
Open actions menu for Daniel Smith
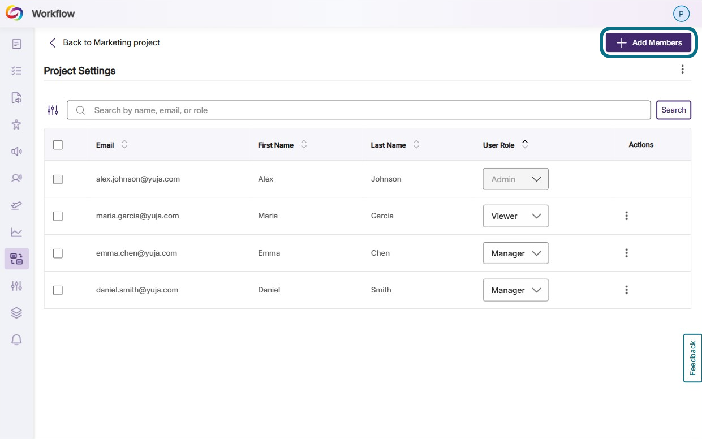[626, 290]
